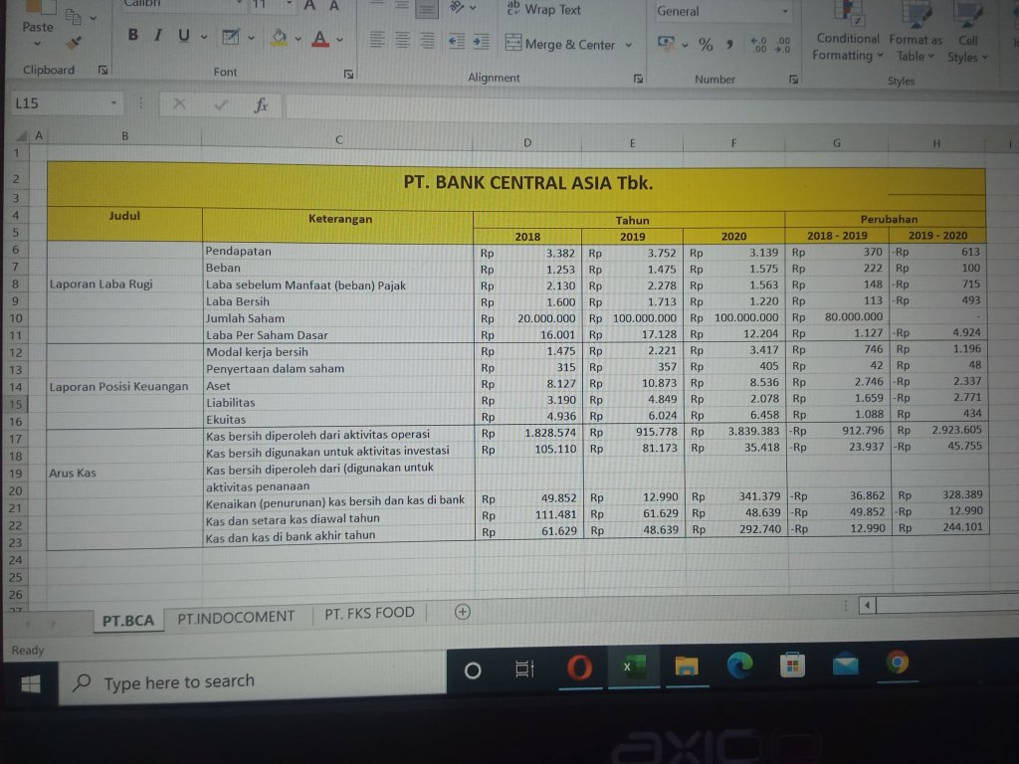Add a new sheet with plus icon

pos(462,612)
